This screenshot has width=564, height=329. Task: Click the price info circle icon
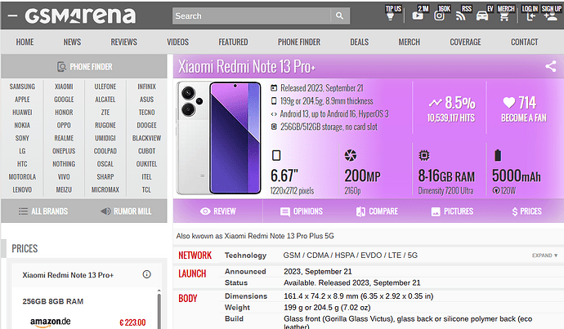click(147, 274)
